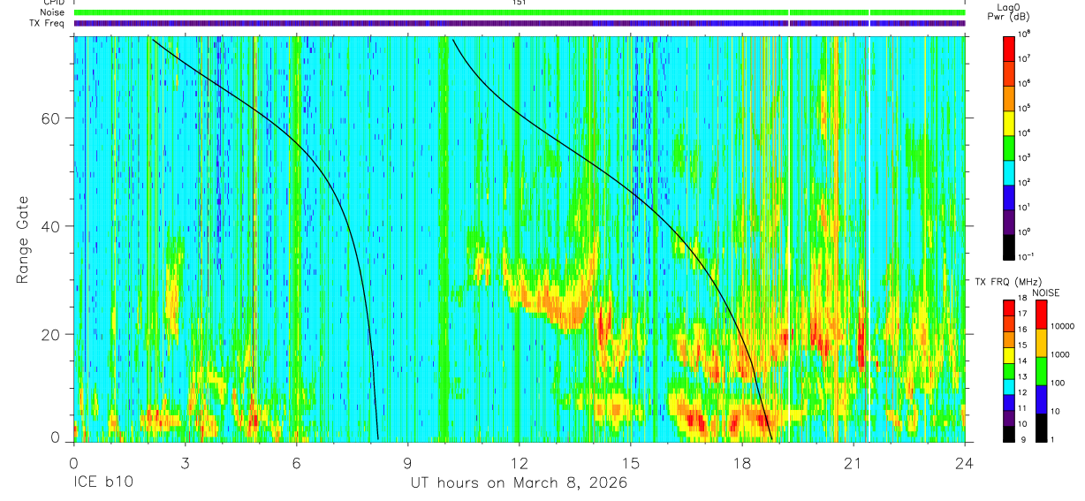The image size is (1085, 501).
Task: Pick the black 9–10 MHz TX FRQ swatch
Action: [1008, 434]
